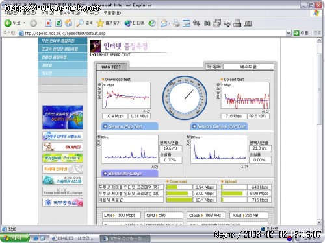Click the address URL input field

click(x=151, y=33)
